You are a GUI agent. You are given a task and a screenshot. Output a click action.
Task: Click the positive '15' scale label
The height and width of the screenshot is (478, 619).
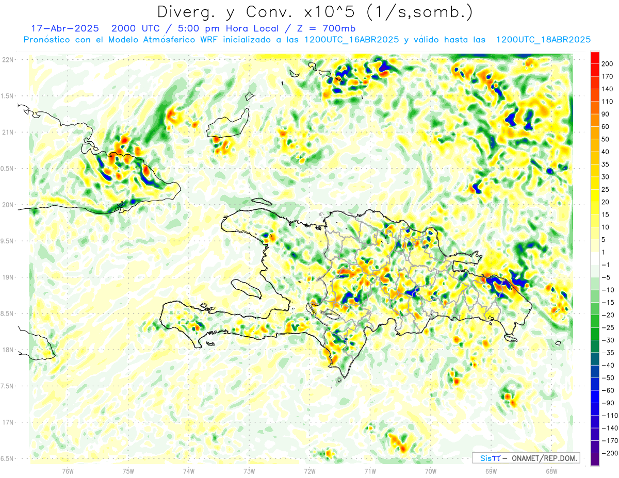click(606, 215)
